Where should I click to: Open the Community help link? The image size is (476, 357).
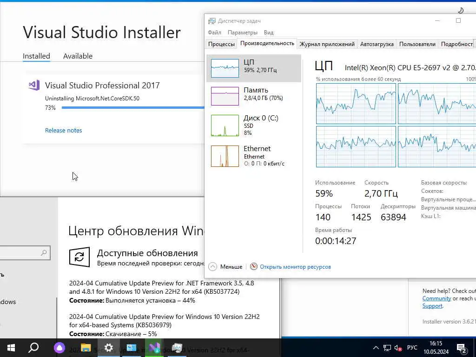click(436, 298)
